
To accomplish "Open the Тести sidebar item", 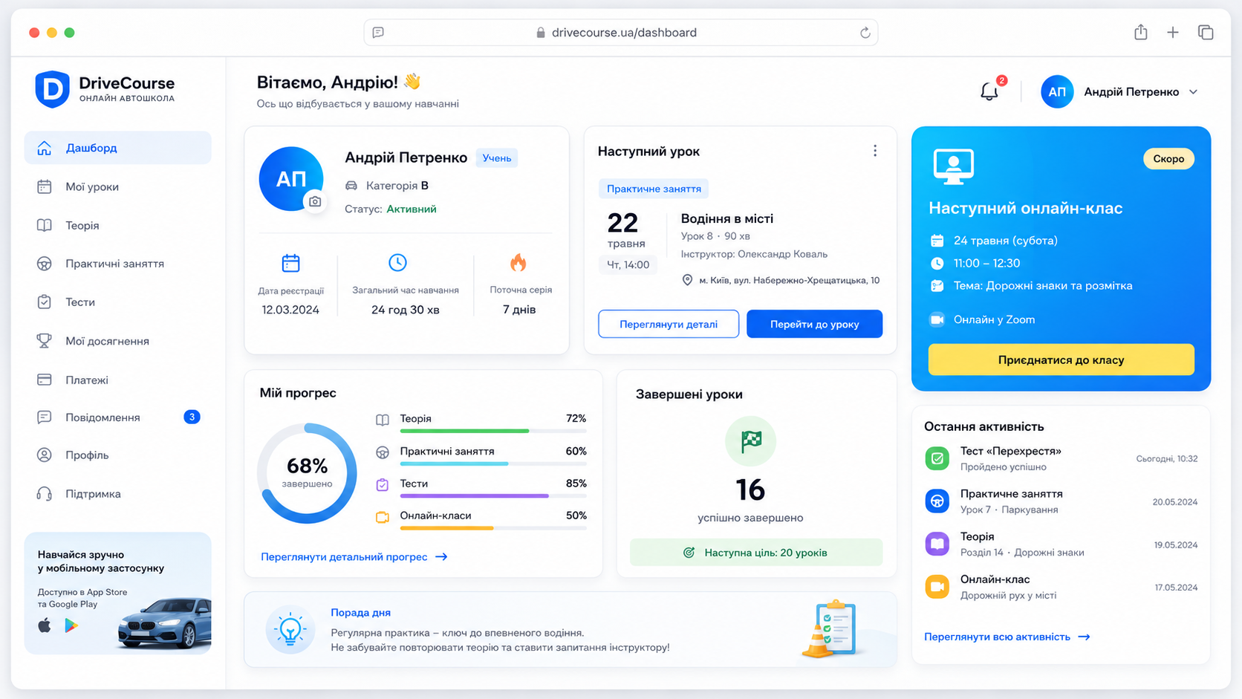I will [118, 302].
